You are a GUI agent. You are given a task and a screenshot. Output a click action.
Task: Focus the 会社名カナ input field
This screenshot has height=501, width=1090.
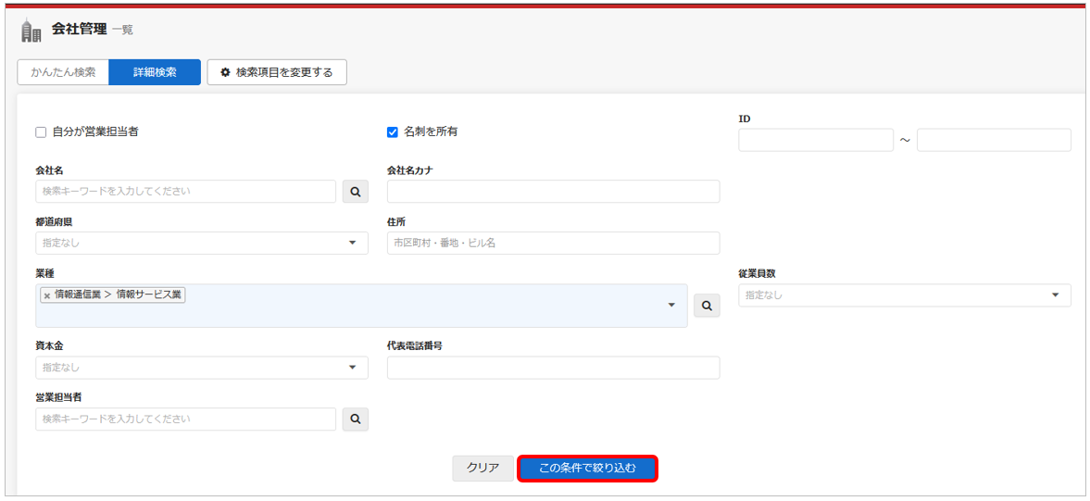pos(554,192)
